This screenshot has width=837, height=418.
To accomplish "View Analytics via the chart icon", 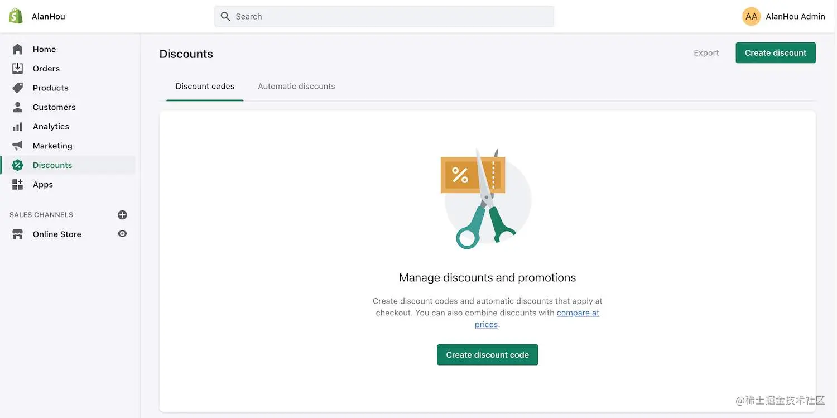I will tap(17, 126).
